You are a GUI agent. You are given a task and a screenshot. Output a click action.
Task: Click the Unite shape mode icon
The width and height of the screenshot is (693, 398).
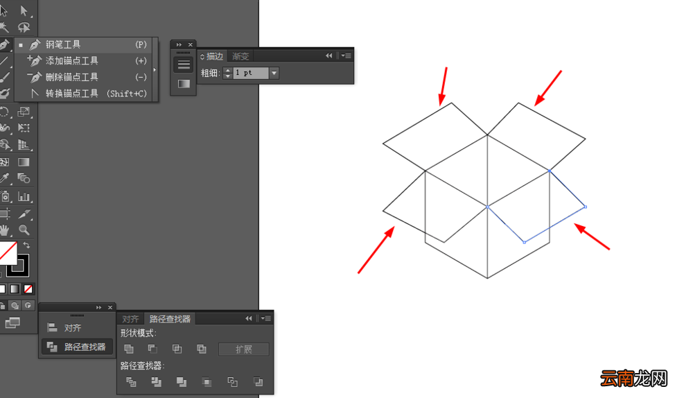tap(129, 349)
